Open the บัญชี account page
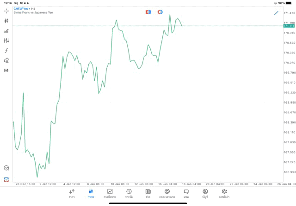This screenshot has height=206, width=296. pyautogui.click(x=205, y=194)
